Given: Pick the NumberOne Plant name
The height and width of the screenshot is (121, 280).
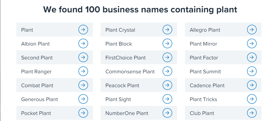Looking at the screenshot, I should click(127, 113).
